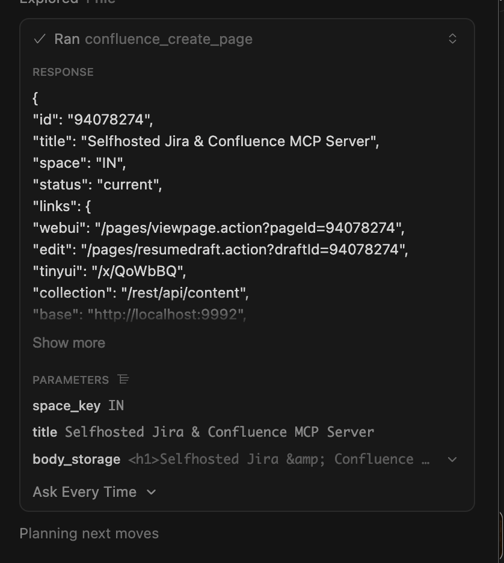The image size is (504, 563).
Task: Select the webui viewpage.action link
Action: click(x=218, y=228)
